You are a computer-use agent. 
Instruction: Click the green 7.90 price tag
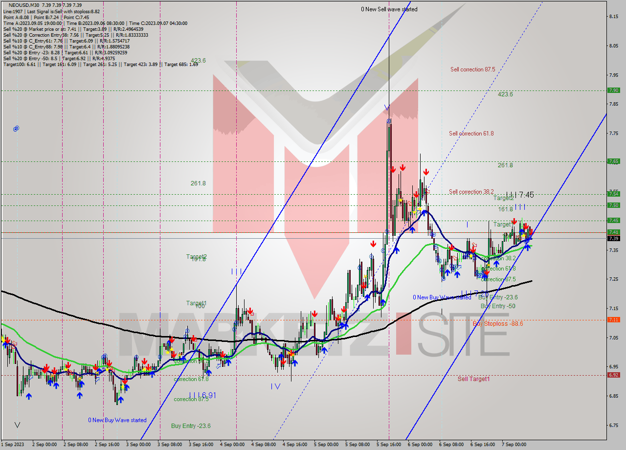tap(613, 90)
